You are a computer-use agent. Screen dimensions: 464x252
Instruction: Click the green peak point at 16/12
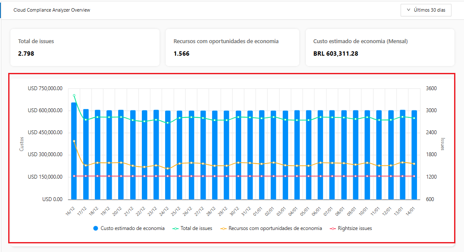pos(74,95)
